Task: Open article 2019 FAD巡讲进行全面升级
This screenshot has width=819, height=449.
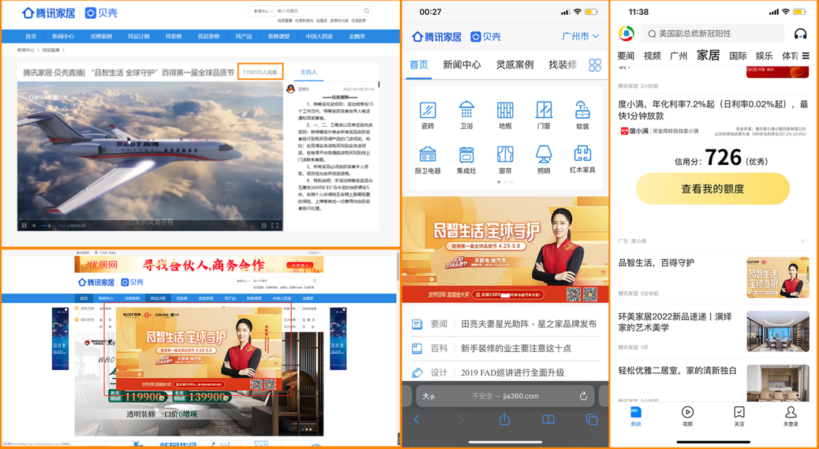Action: click(x=512, y=373)
